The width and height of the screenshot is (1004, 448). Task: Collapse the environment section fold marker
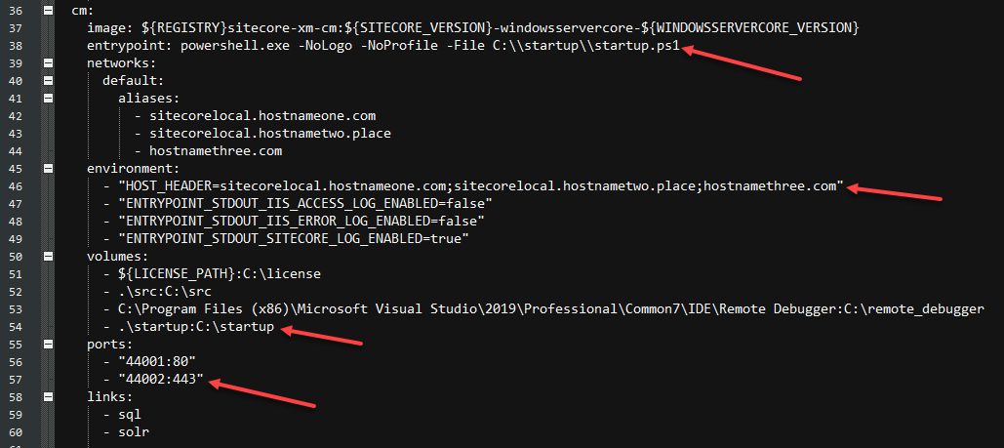(x=48, y=169)
